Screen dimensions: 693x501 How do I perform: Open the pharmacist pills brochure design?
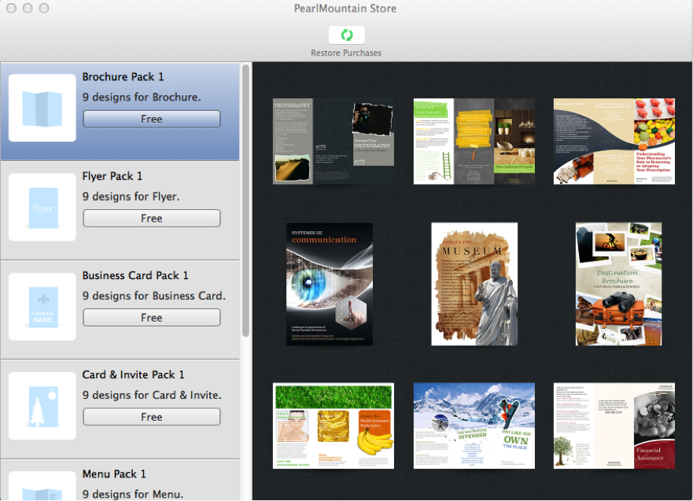tap(614, 142)
